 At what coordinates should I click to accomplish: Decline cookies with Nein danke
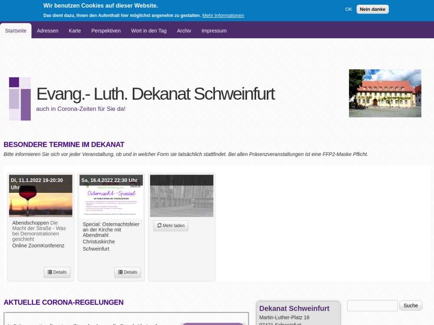coord(372,9)
